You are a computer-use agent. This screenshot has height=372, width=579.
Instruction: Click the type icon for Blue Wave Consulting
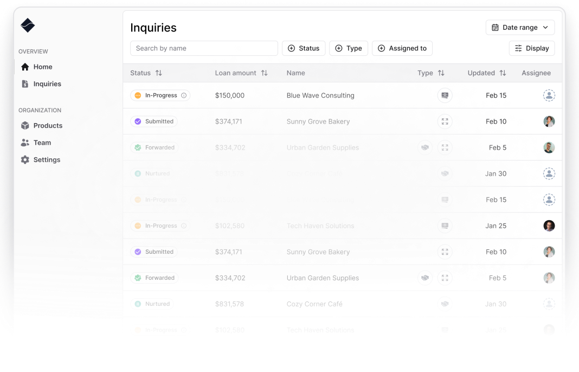coord(445,95)
